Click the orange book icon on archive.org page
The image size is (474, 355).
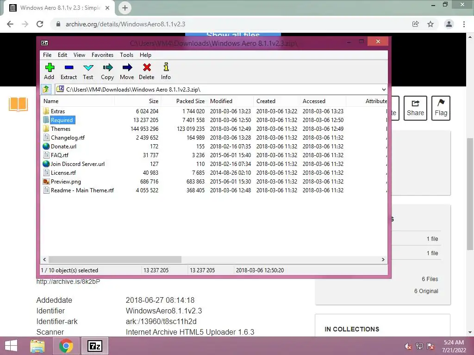coord(18,104)
